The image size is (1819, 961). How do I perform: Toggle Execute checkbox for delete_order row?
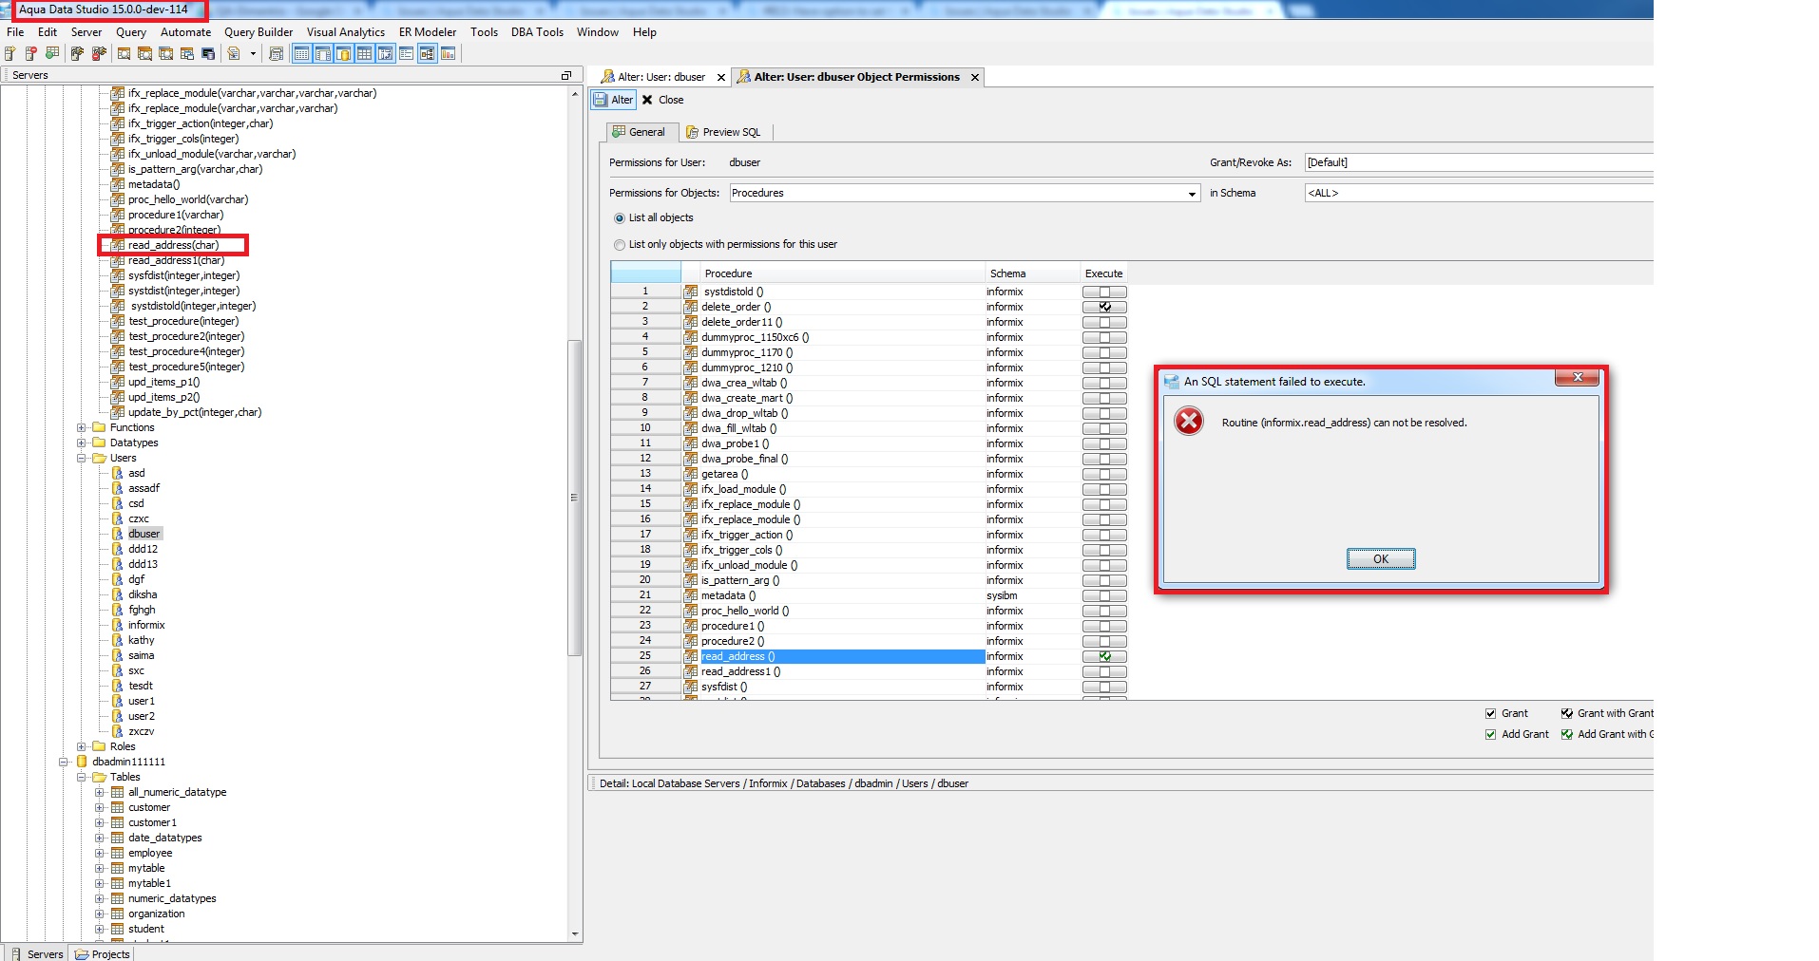pos(1104,307)
